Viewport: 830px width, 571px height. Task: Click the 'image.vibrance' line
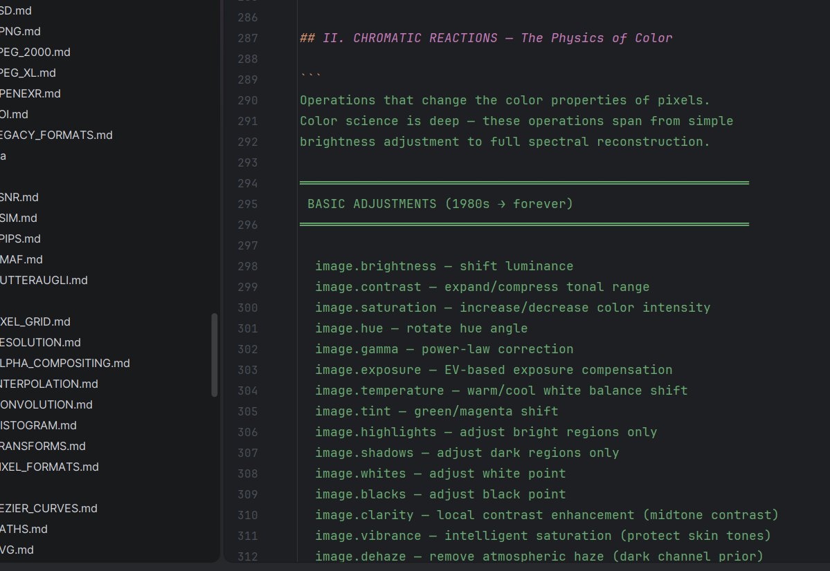tap(543, 536)
